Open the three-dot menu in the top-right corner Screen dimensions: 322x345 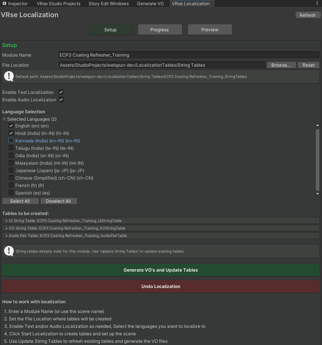point(317,3)
